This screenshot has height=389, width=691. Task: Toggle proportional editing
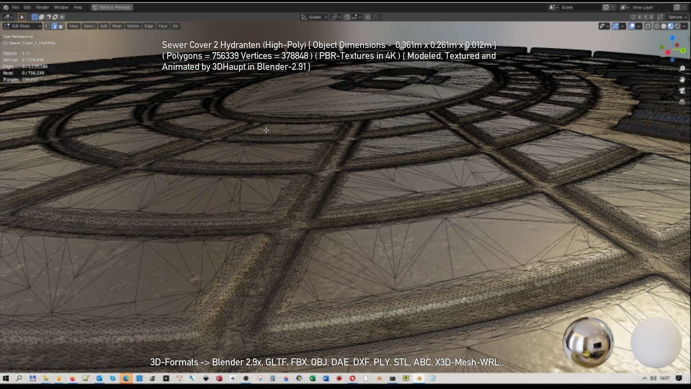(x=368, y=17)
